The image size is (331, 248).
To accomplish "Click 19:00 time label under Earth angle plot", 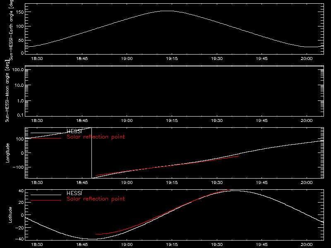I will click(x=127, y=59).
